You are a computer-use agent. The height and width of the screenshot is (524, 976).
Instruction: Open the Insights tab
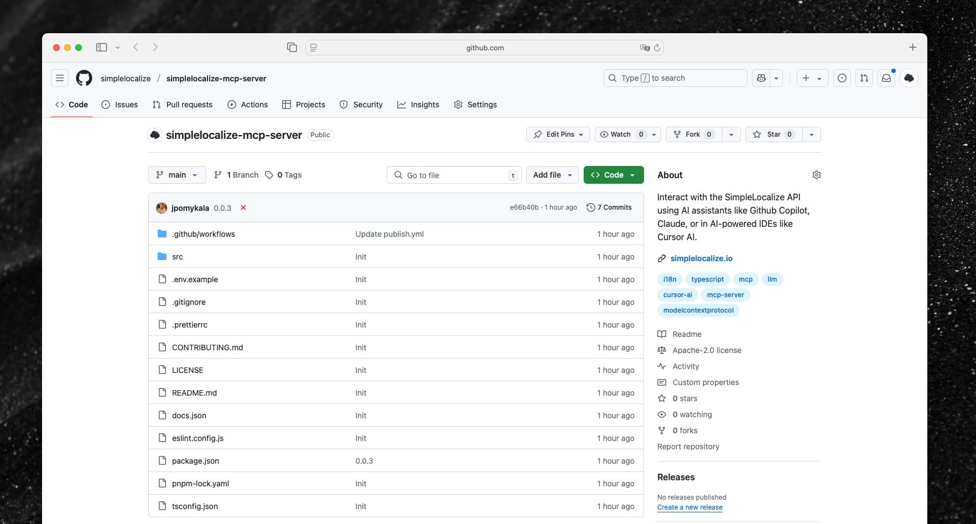point(418,105)
